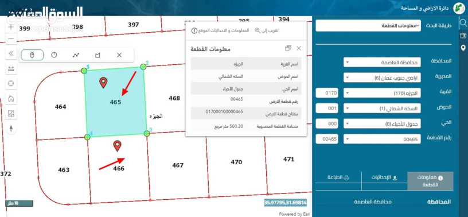Click the area value 500.30 متر مربع
Viewport: 468px width, 217px height.
tap(229, 126)
